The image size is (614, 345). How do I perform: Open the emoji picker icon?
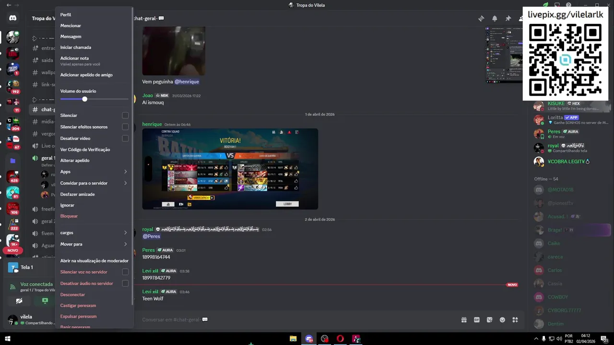[502, 320]
